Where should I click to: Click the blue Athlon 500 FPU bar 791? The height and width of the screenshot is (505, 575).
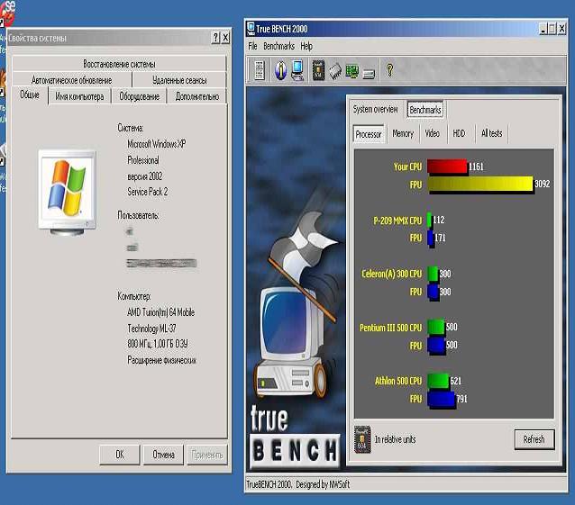(x=442, y=399)
